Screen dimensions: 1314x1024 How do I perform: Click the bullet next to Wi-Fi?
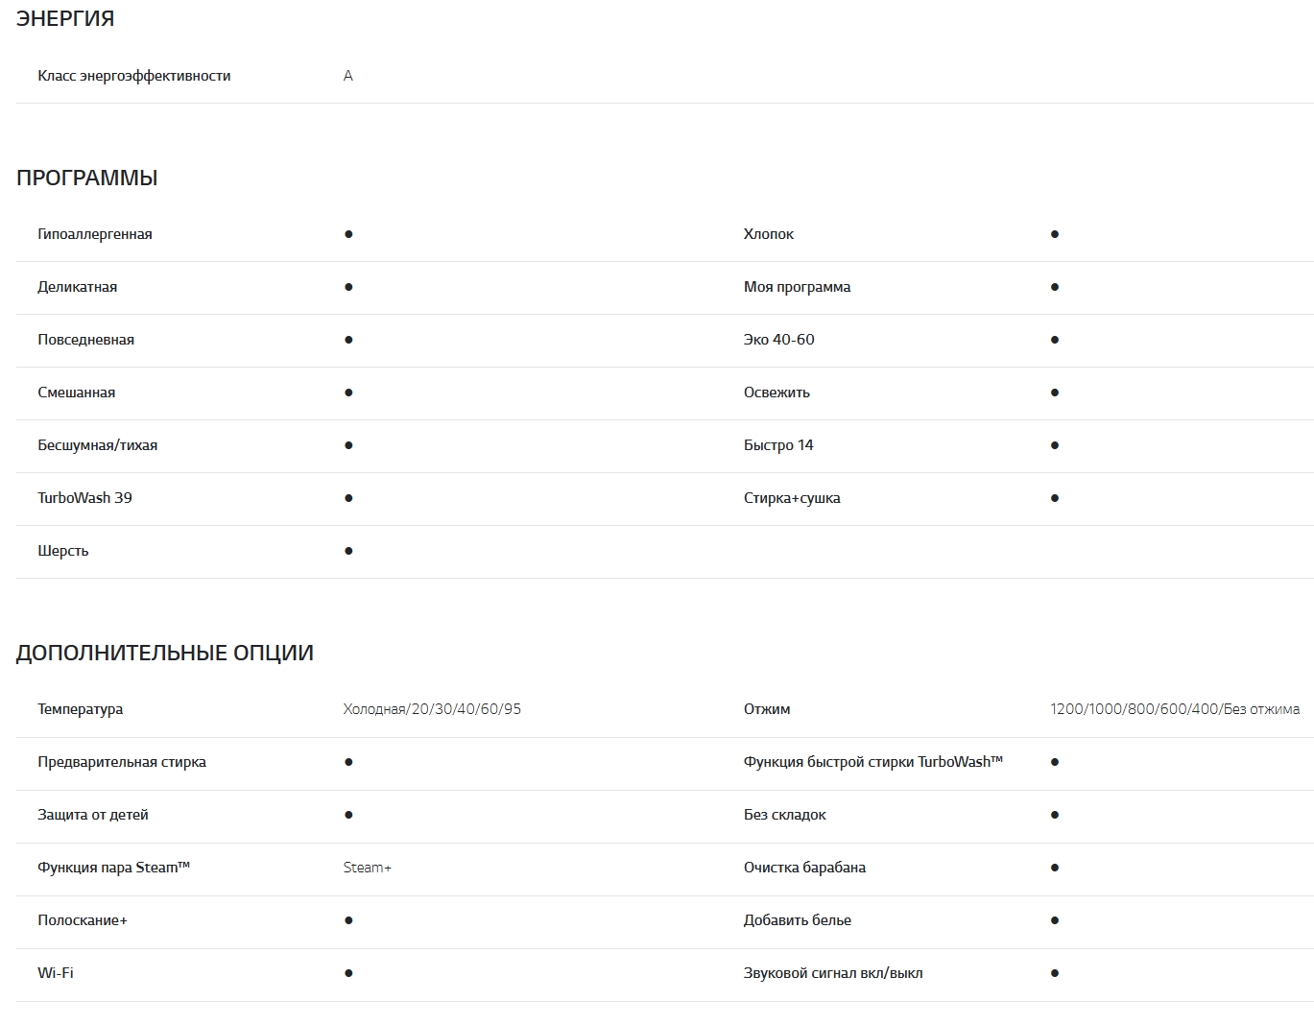tap(348, 973)
